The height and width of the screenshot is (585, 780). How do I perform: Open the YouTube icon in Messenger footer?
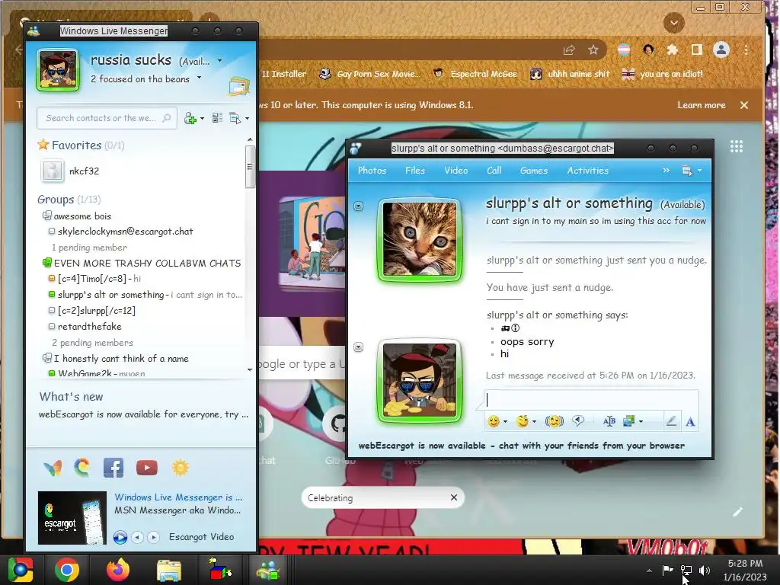coord(147,468)
